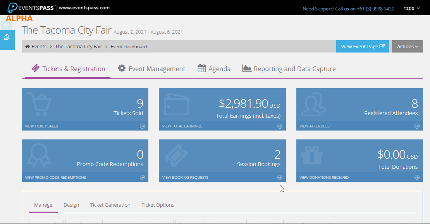Click the View Event Page button
This screenshot has height=224, width=430.
tap(363, 46)
